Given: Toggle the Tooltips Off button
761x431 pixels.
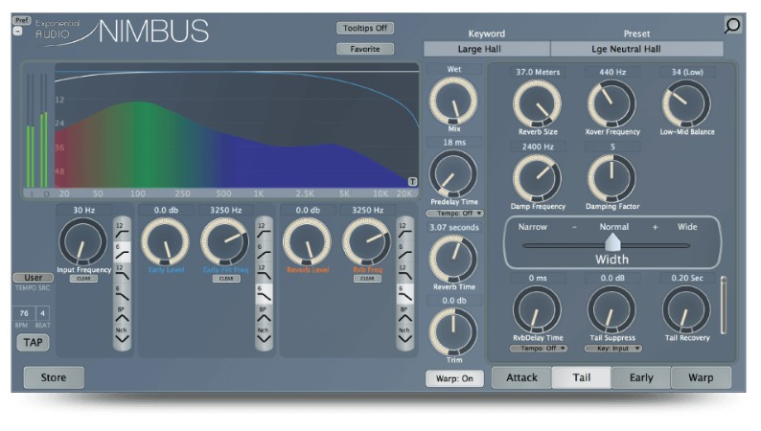Looking at the screenshot, I should 365,28.
